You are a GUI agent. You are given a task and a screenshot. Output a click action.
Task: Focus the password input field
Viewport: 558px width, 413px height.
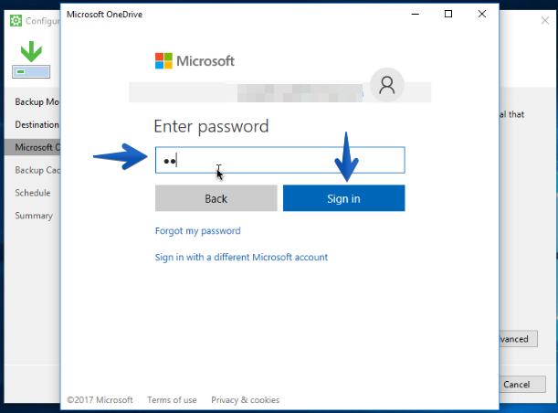coord(280,160)
